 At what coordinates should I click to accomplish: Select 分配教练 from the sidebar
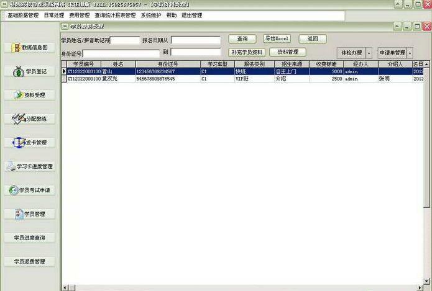[30, 119]
